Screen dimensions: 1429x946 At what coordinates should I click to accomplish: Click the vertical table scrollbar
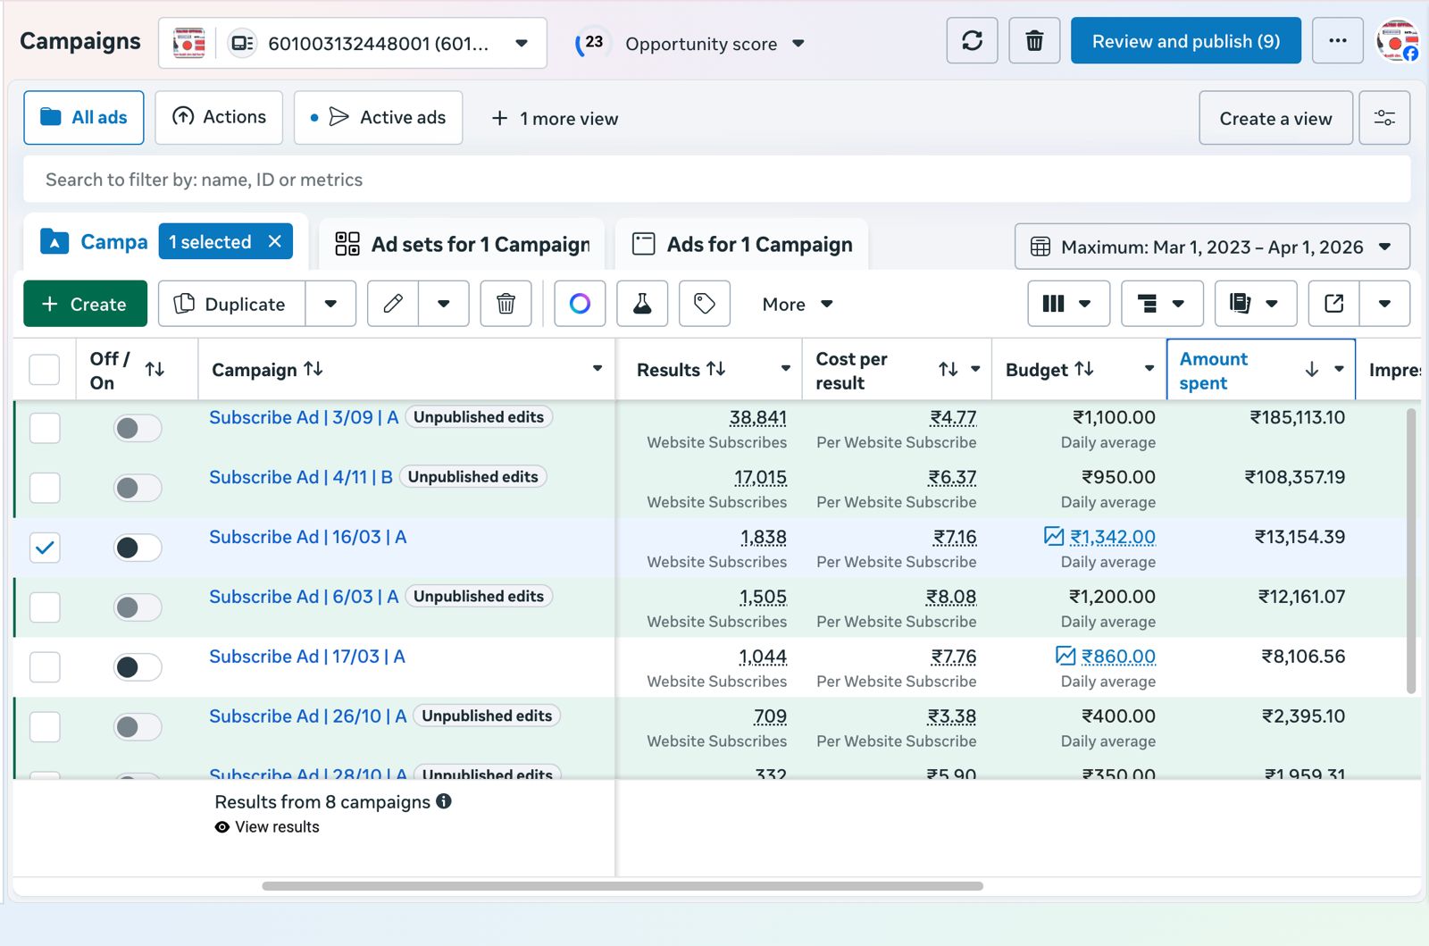click(1411, 550)
